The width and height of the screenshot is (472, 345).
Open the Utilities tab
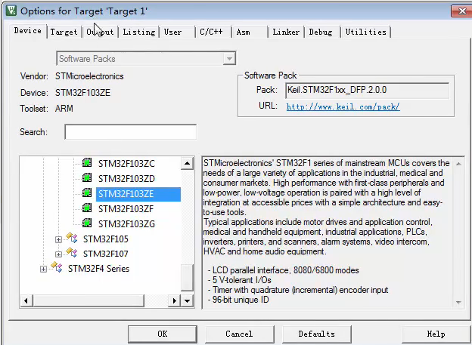coord(366,32)
